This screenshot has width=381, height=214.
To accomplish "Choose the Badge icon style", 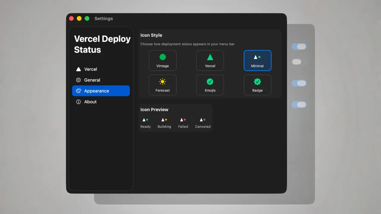I will tap(257, 85).
